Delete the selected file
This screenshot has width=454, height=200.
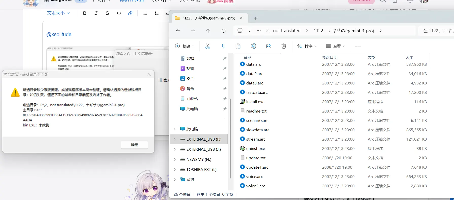click(x=284, y=46)
